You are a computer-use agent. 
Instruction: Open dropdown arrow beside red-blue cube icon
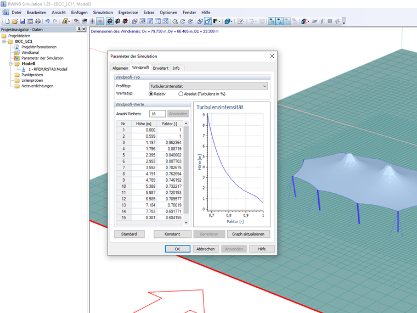point(308,21)
